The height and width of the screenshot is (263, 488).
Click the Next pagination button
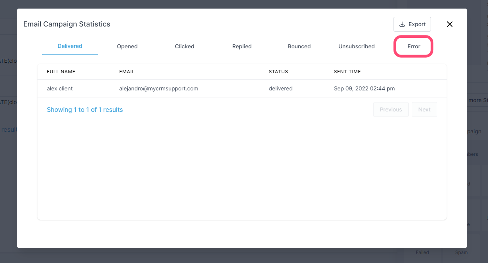pos(424,109)
